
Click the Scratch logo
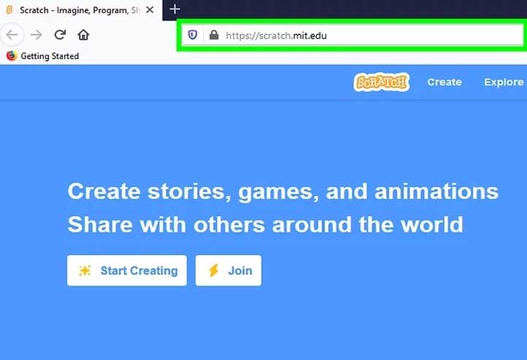(381, 82)
